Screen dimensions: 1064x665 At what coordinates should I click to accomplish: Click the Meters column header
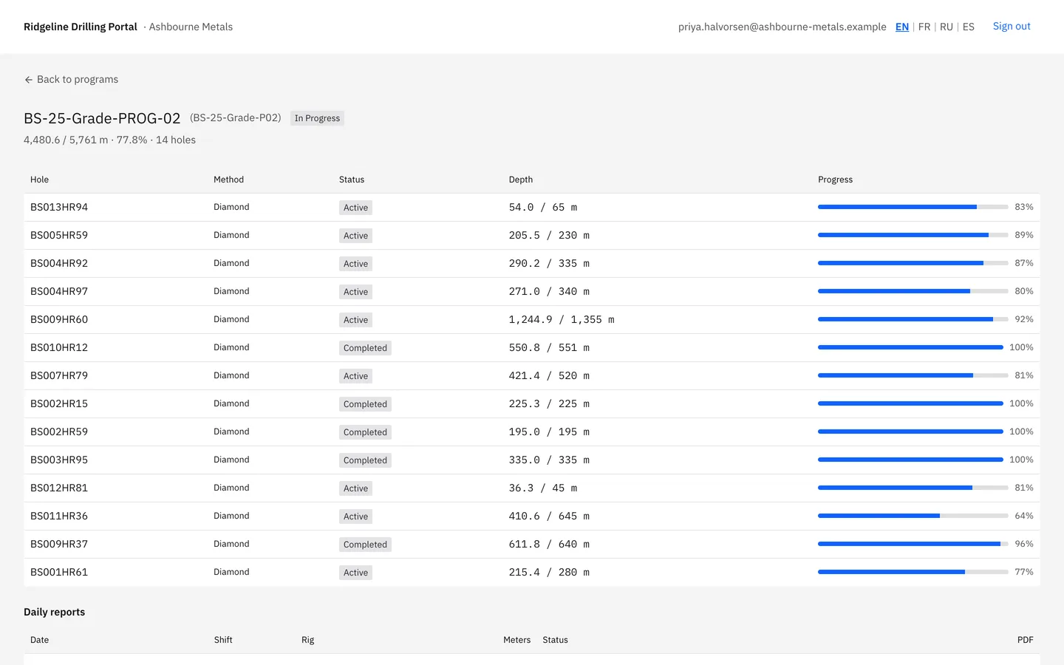pyautogui.click(x=517, y=640)
